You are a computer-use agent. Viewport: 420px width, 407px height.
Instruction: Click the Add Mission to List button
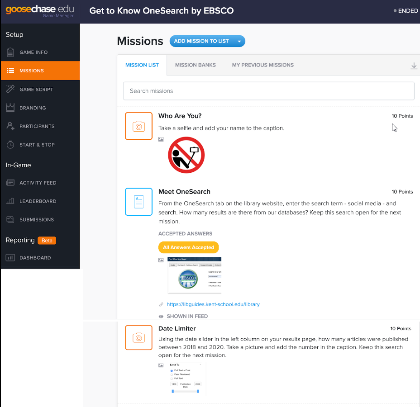pyautogui.click(x=201, y=41)
